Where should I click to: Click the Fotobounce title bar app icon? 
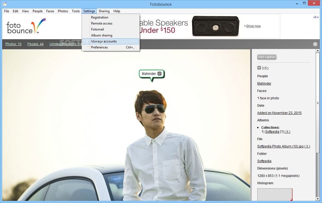click(x=5, y=4)
